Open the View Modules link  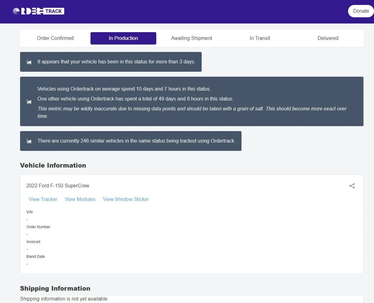tap(80, 199)
